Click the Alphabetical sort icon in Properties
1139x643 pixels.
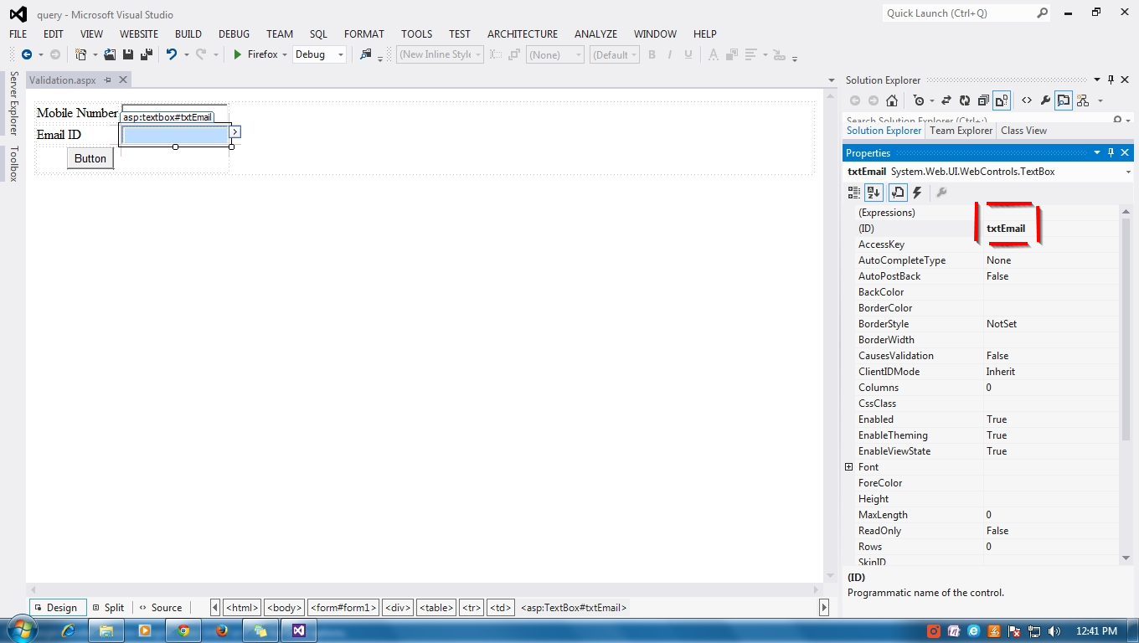tap(874, 192)
